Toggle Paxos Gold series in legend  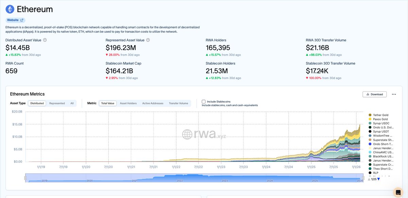[378, 119]
